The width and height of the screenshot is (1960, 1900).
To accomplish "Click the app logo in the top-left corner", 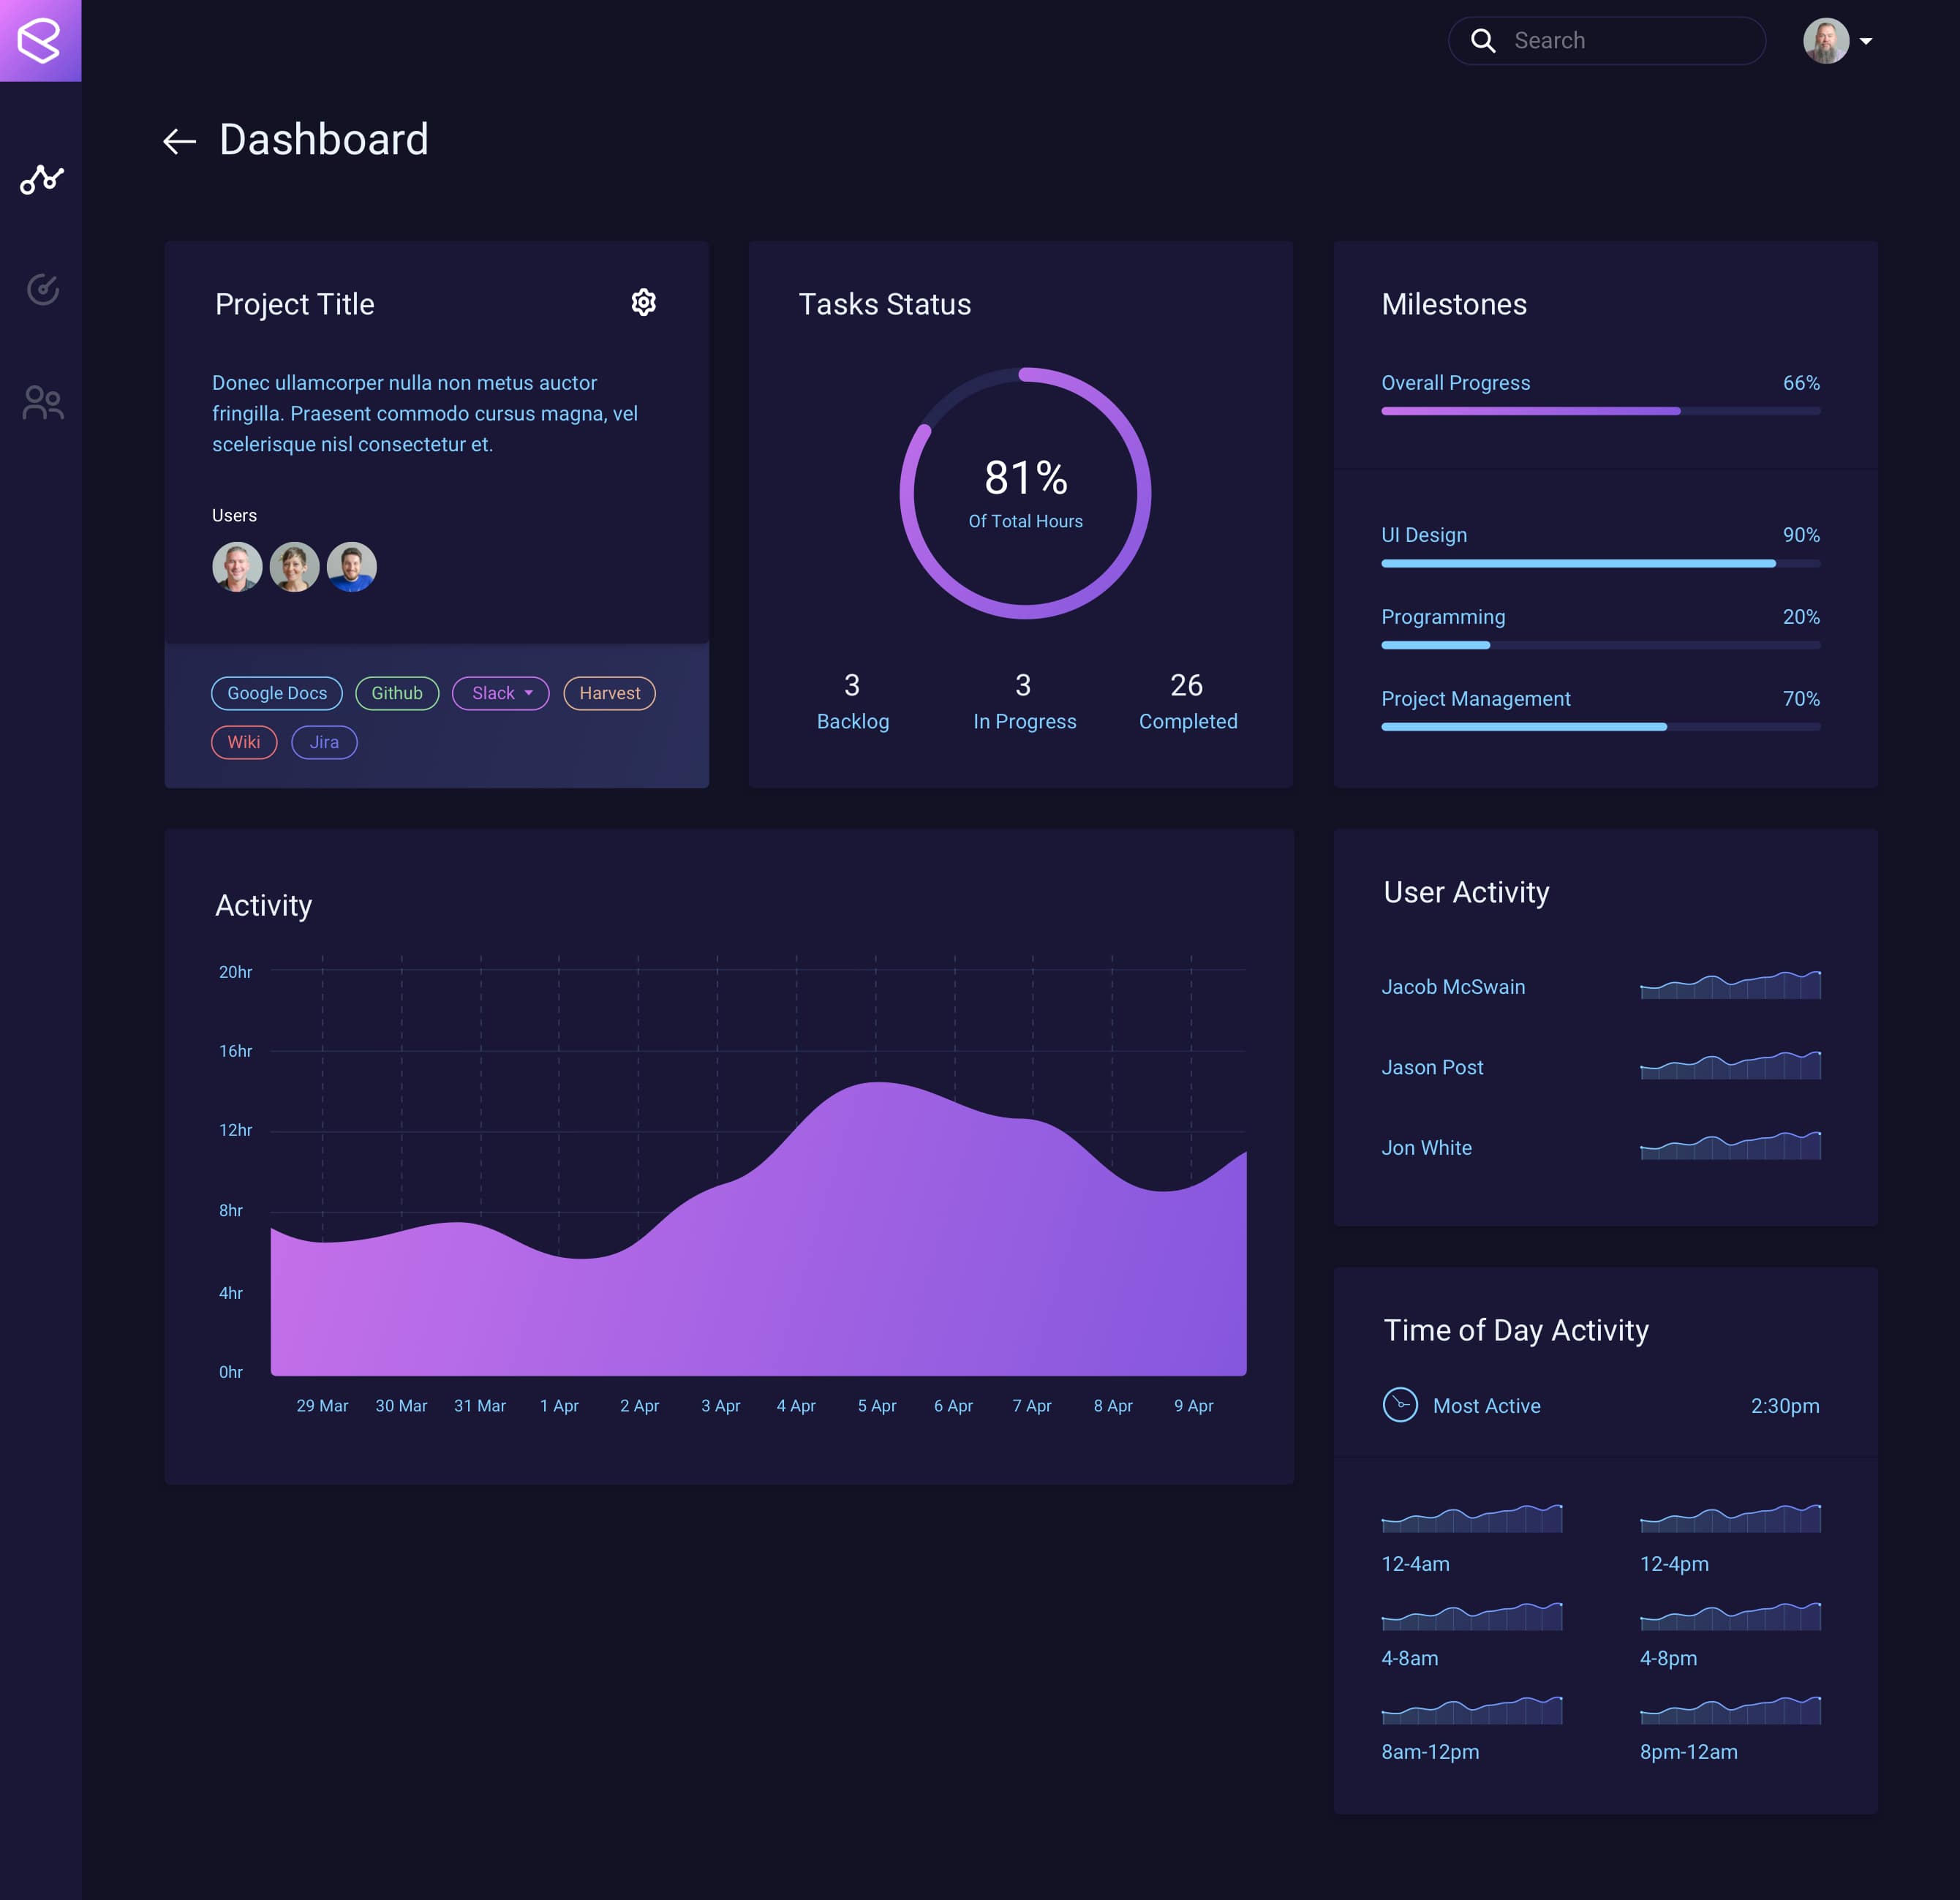I will [x=41, y=40].
